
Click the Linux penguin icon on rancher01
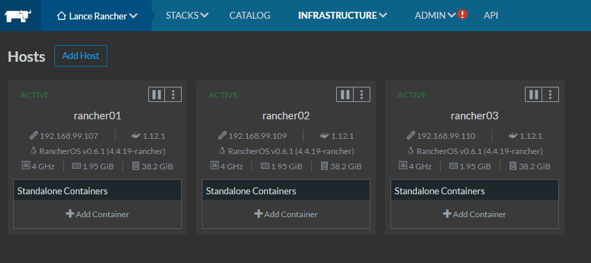[33, 151]
